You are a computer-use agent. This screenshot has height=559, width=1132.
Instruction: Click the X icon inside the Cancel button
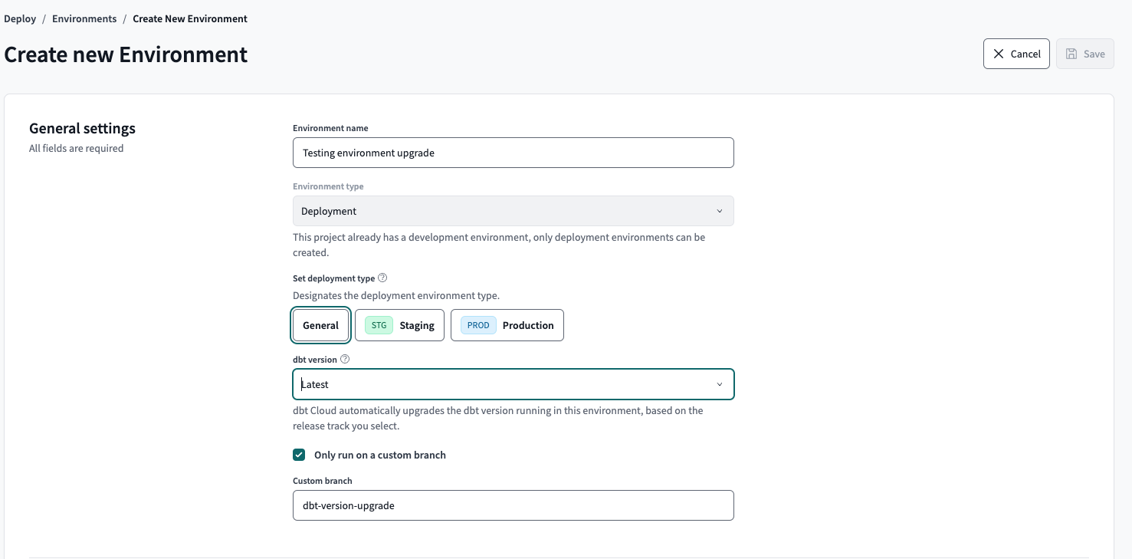[999, 54]
